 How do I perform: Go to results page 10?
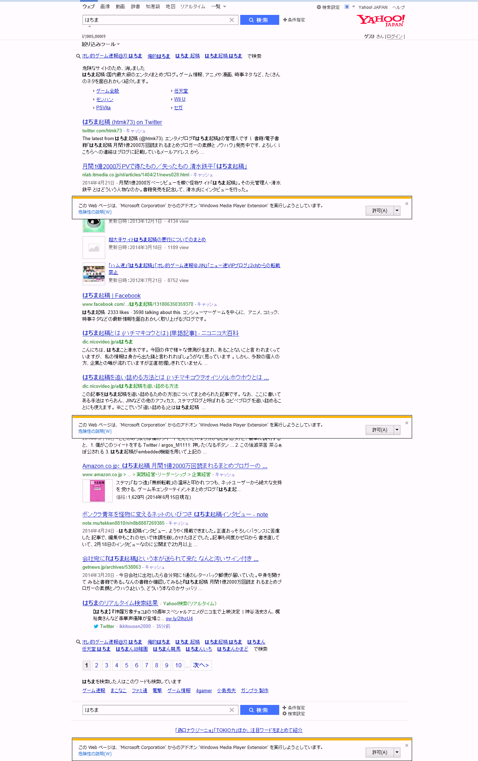[x=179, y=665]
